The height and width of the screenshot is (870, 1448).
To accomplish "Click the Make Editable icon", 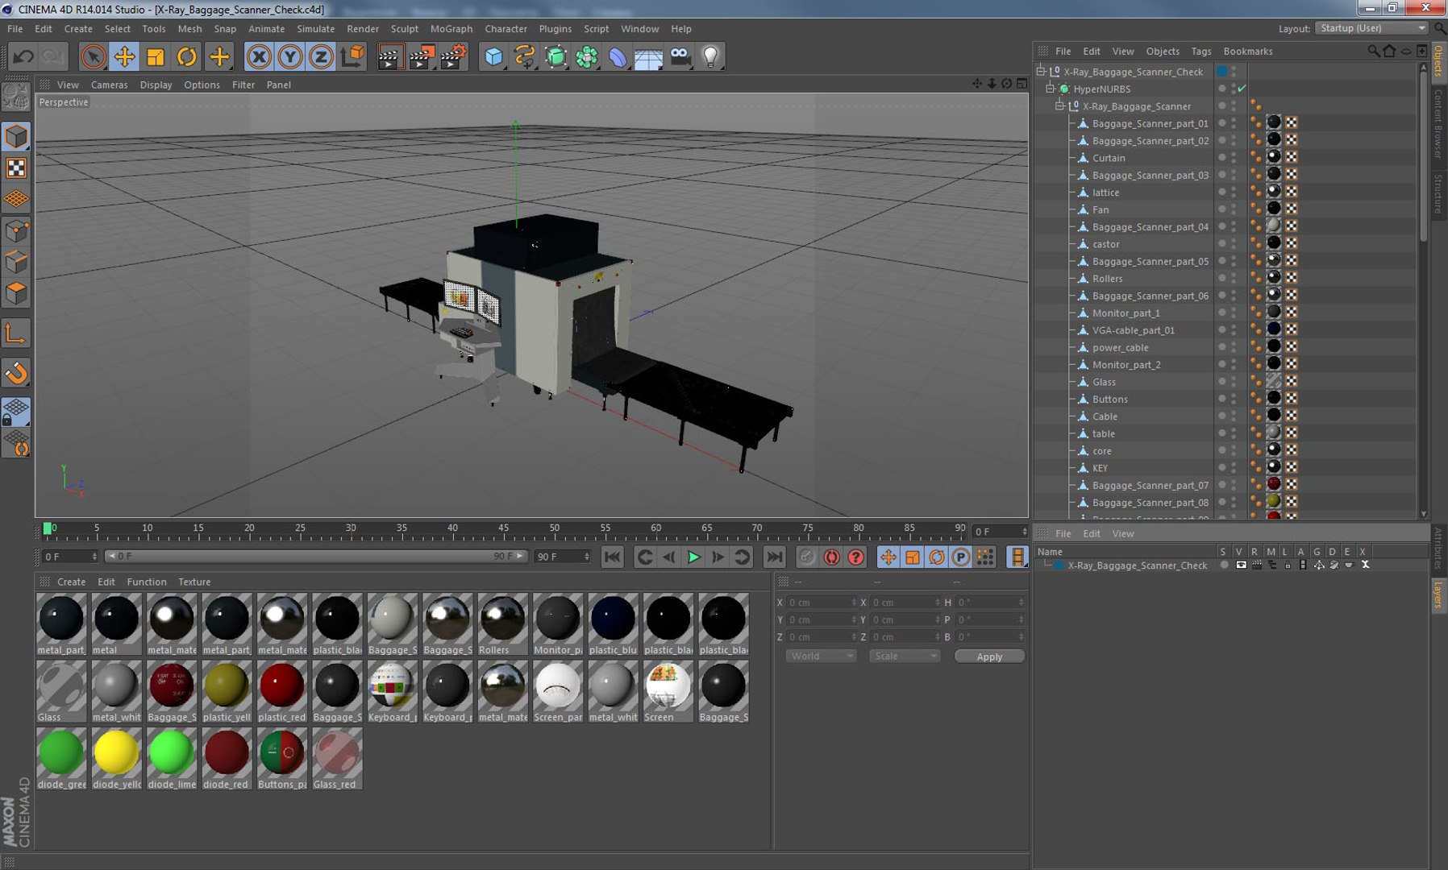I will pos(16,97).
